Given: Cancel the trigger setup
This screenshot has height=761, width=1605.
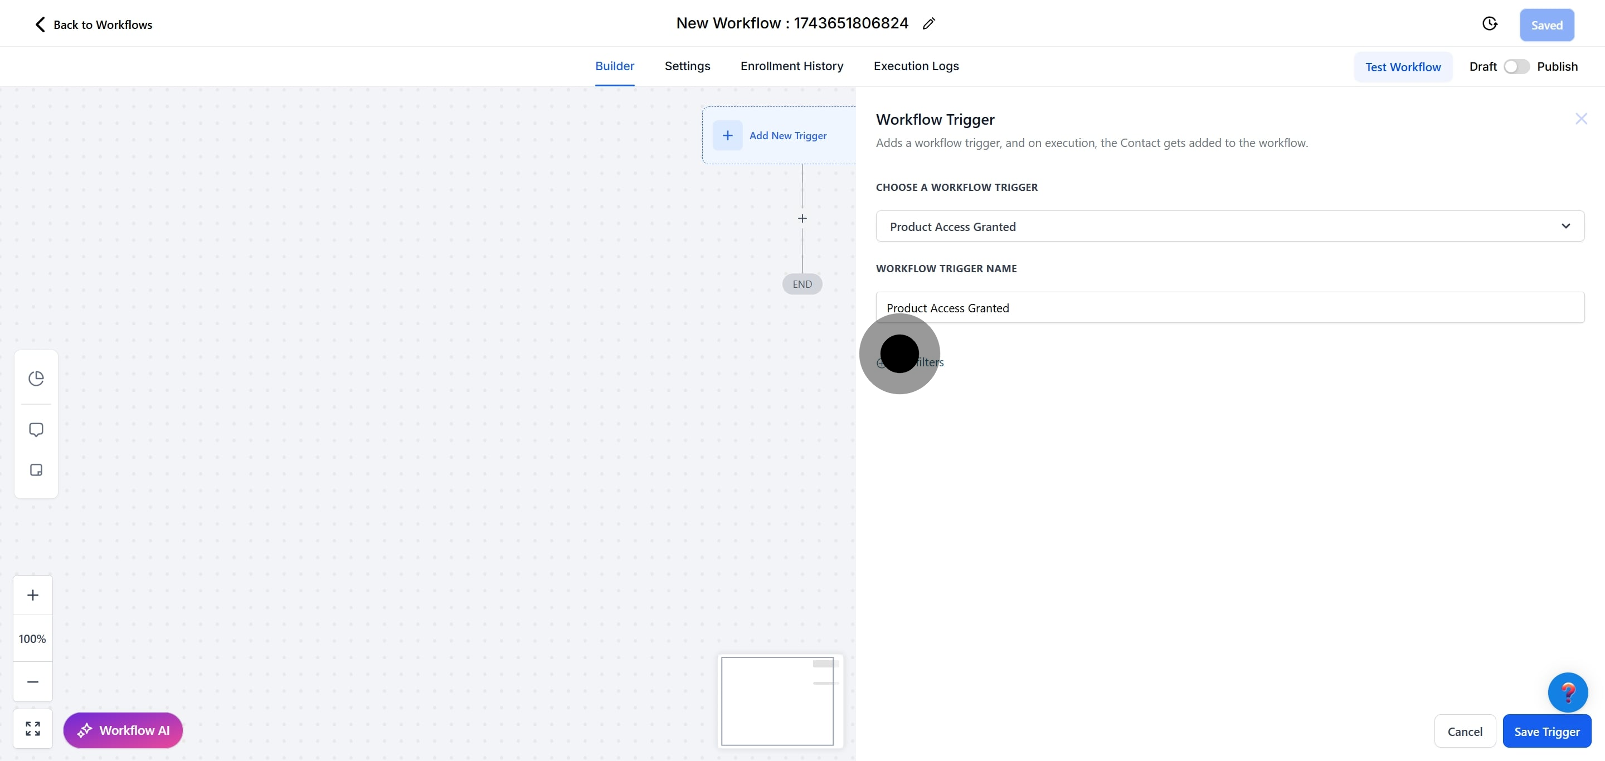Looking at the screenshot, I should click(x=1464, y=731).
